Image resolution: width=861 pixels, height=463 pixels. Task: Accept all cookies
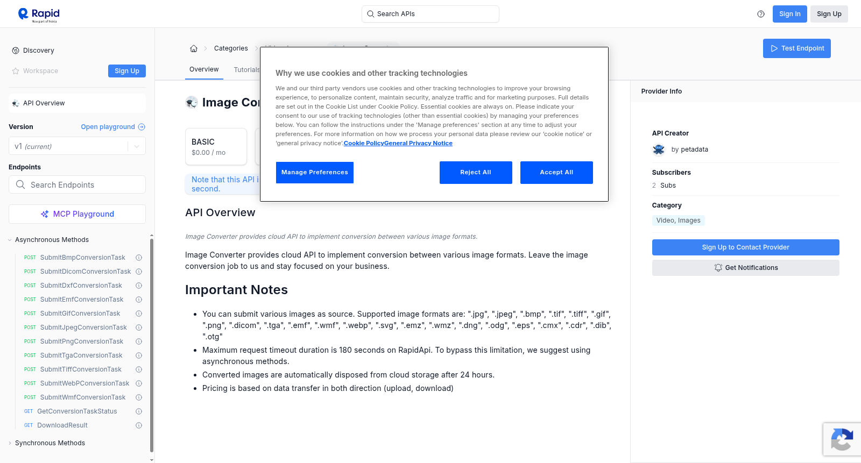coord(556,173)
